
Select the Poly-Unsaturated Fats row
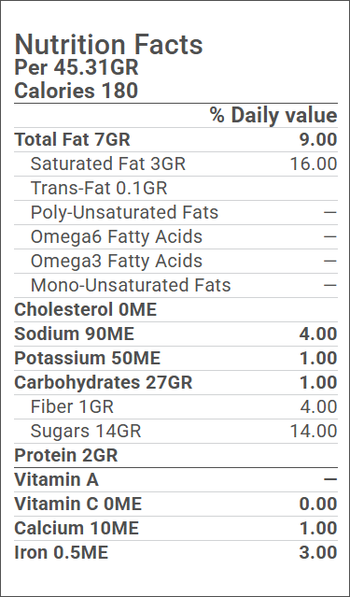click(175, 213)
